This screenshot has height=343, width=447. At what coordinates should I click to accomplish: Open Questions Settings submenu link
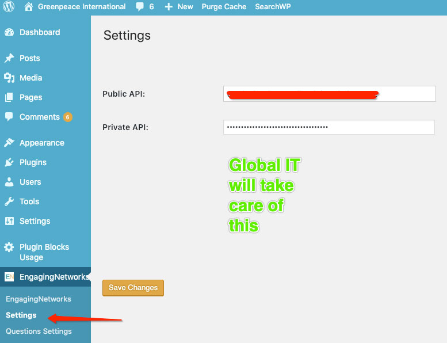point(39,331)
